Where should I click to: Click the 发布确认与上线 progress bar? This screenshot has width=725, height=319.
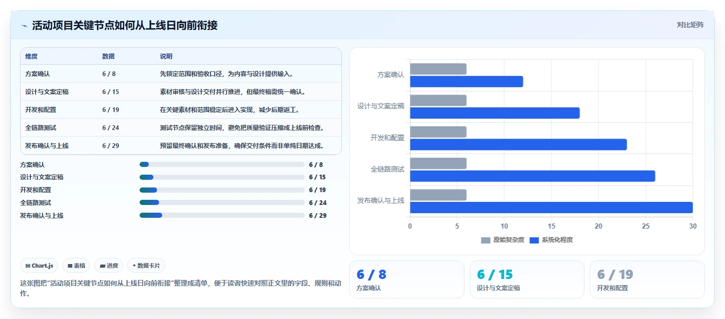[x=222, y=215]
